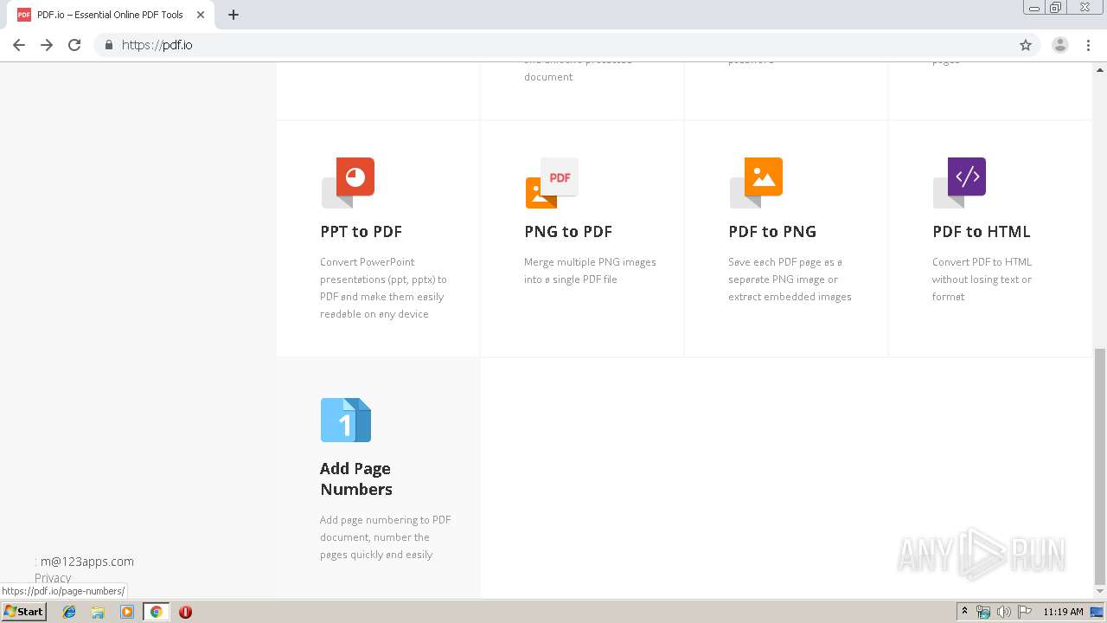Reload the page with the refresh icon
This screenshot has height=623, width=1107.
[74, 45]
